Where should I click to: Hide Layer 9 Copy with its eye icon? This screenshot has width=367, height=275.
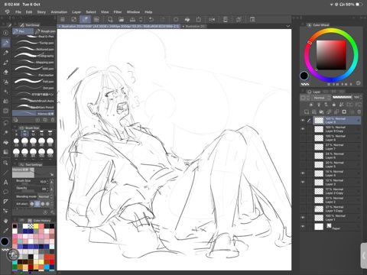tap(303, 129)
